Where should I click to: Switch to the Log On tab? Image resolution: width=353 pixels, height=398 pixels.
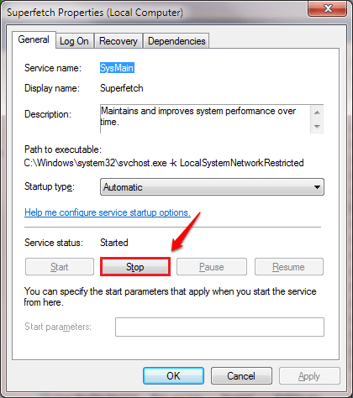pos(74,41)
